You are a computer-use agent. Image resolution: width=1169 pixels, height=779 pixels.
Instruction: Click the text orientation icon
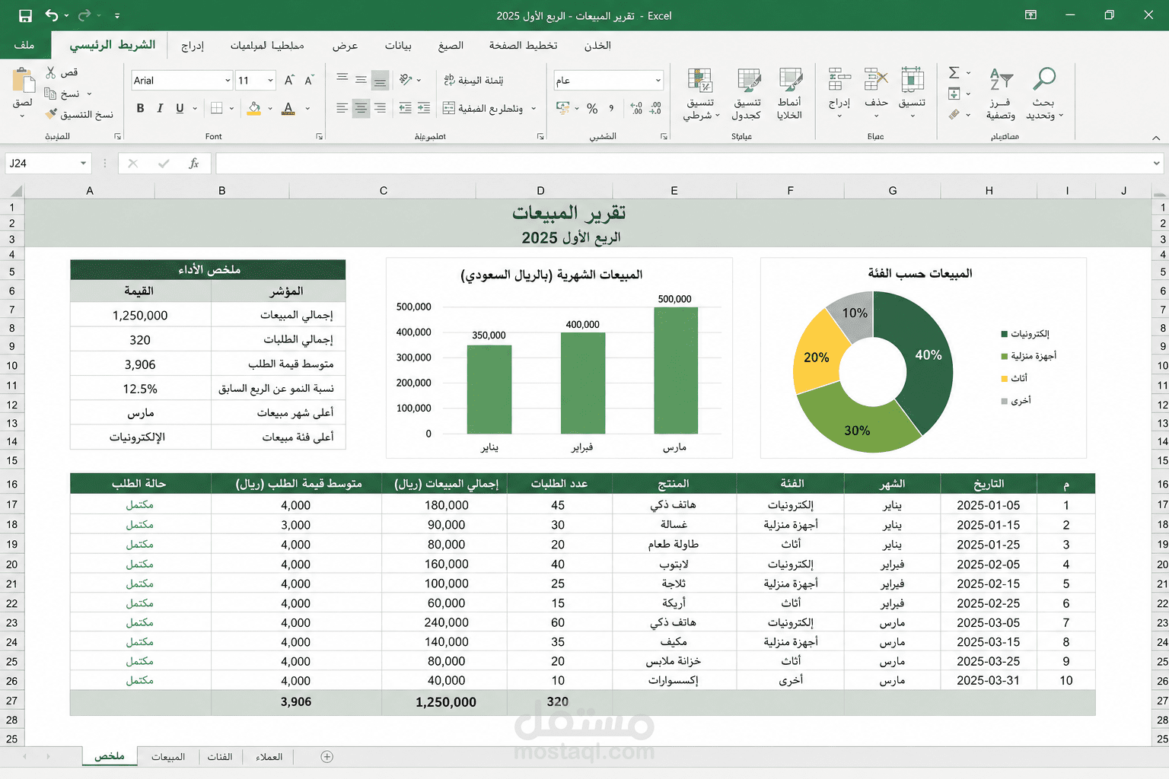[406, 79]
